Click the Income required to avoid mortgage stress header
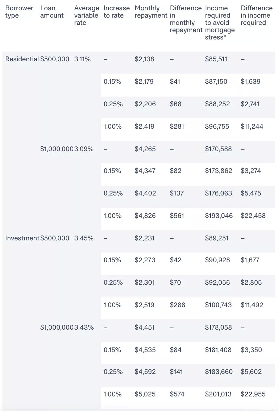278x411 pixels. point(220,23)
